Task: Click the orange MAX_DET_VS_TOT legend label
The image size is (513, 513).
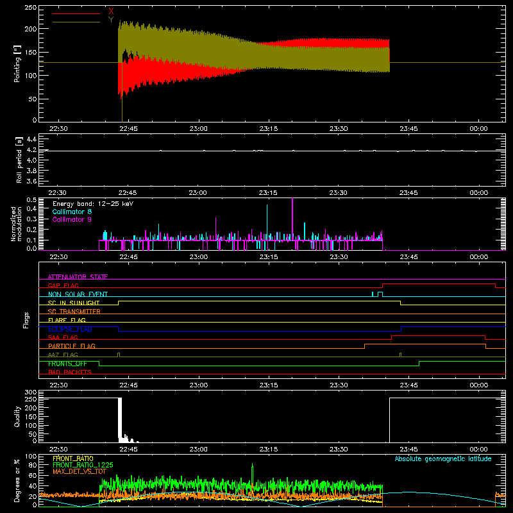Action: tap(80, 471)
